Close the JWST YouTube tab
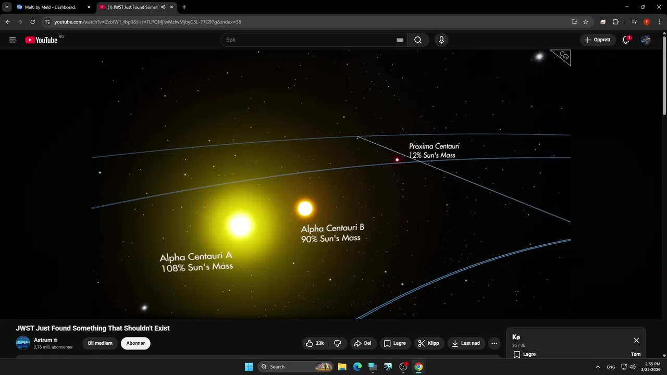The height and width of the screenshot is (375, 667). tap(171, 7)
